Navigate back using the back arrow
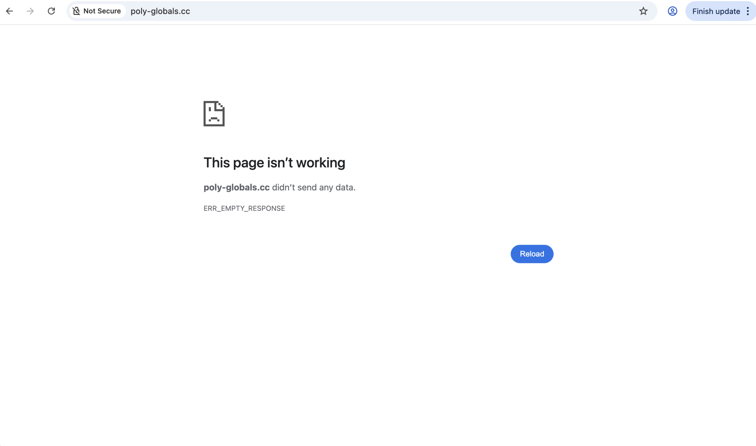756x446 pixels. (x=10, y=11)
